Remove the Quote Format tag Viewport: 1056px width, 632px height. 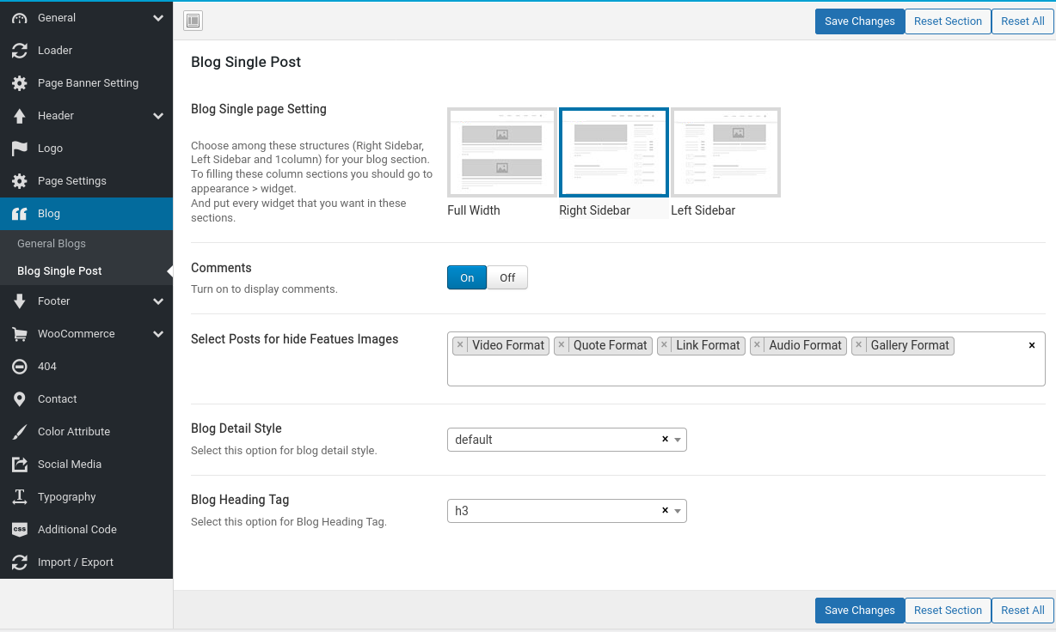point(562,345)
